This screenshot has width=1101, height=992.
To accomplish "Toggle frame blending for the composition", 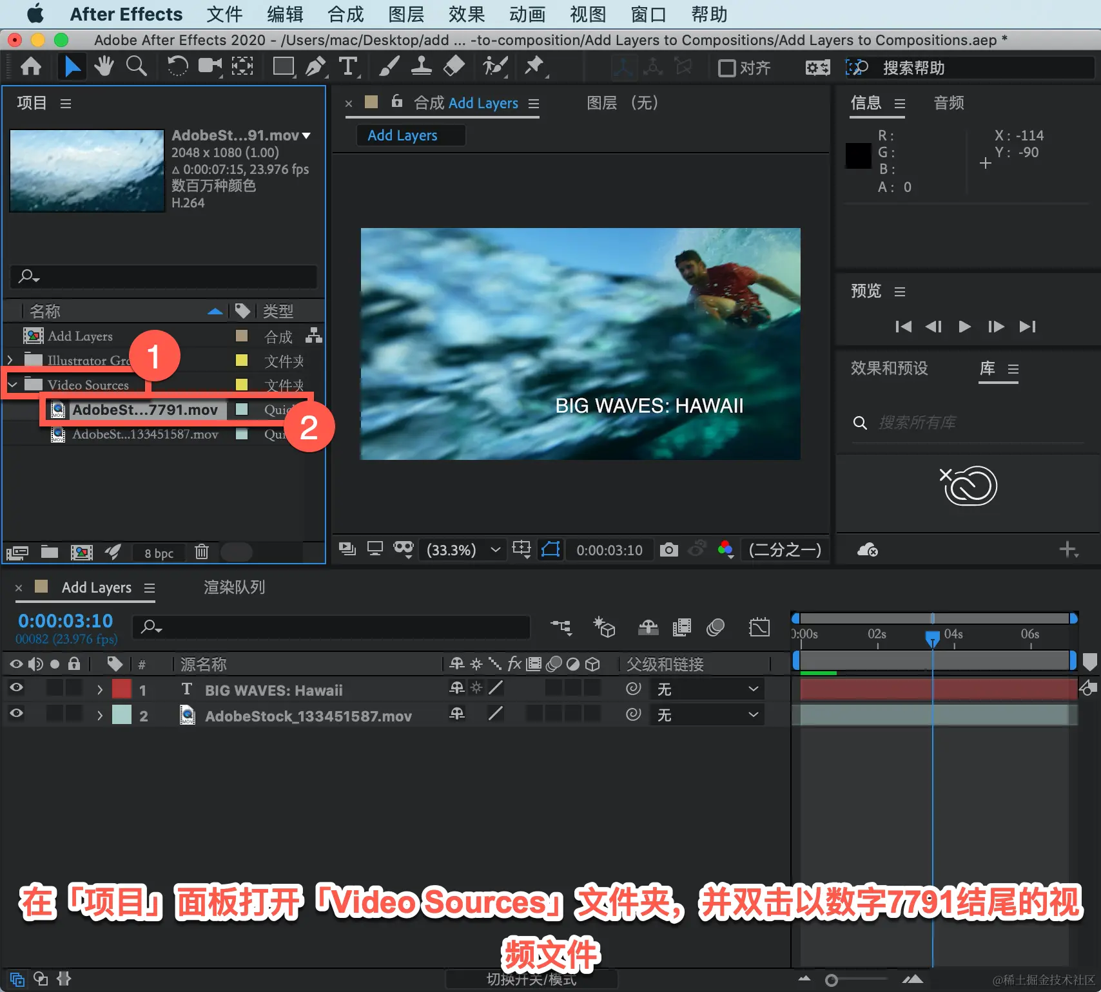I will [681, 627].
